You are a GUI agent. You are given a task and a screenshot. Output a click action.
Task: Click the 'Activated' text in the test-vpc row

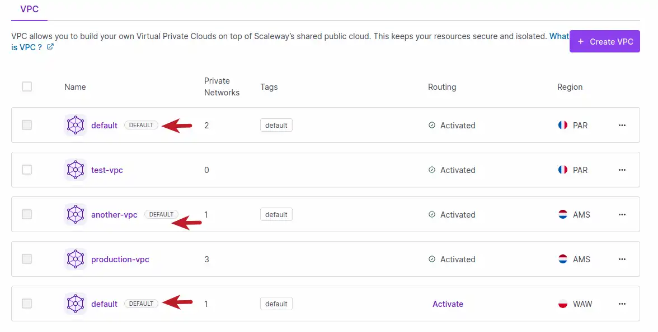coord(458,170)
